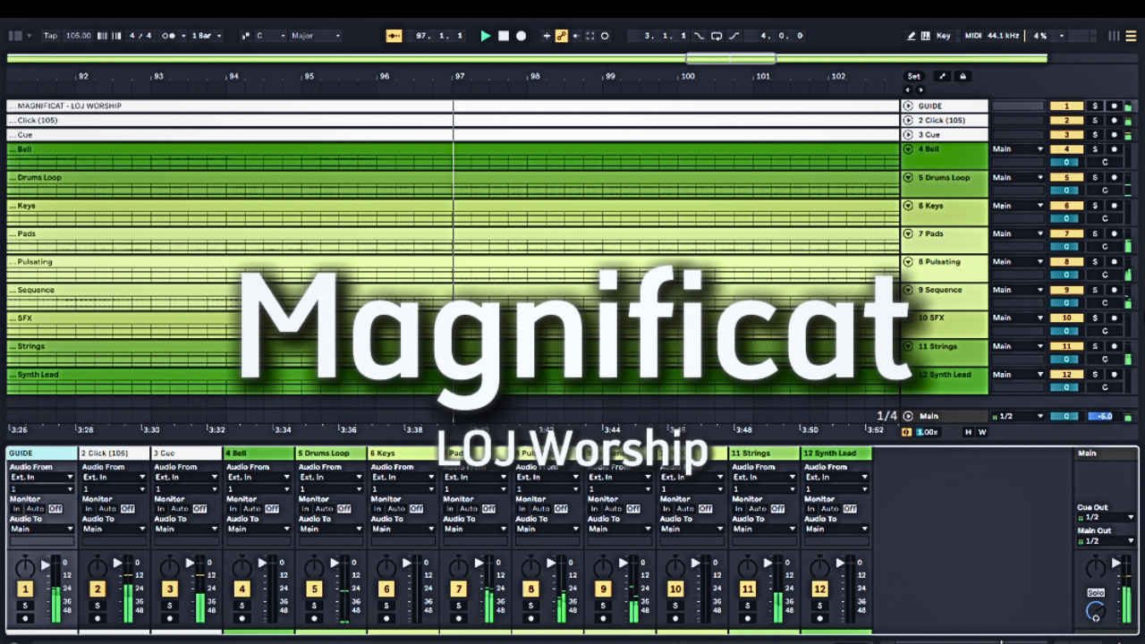Screen dimensions: 1145x644
Task: Fold the 8 Pulsating track
Action: coord(908,262)
